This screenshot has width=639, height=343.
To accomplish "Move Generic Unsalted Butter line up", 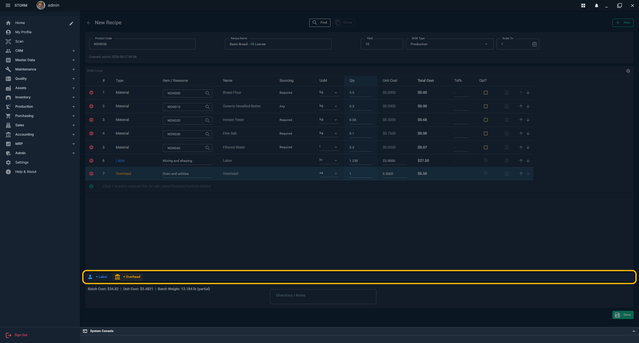I will (521, 106).
